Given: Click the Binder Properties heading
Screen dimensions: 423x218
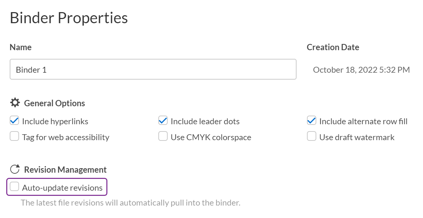Looking at the screenshot, I should click(69, 17).
